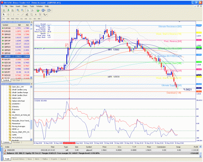
Task: Open the View menu
Action: click(x=11, y=6)
